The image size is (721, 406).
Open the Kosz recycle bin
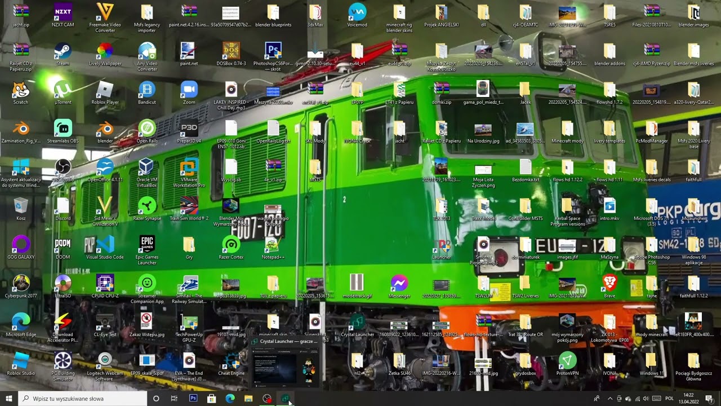click(x=21, y=209)
